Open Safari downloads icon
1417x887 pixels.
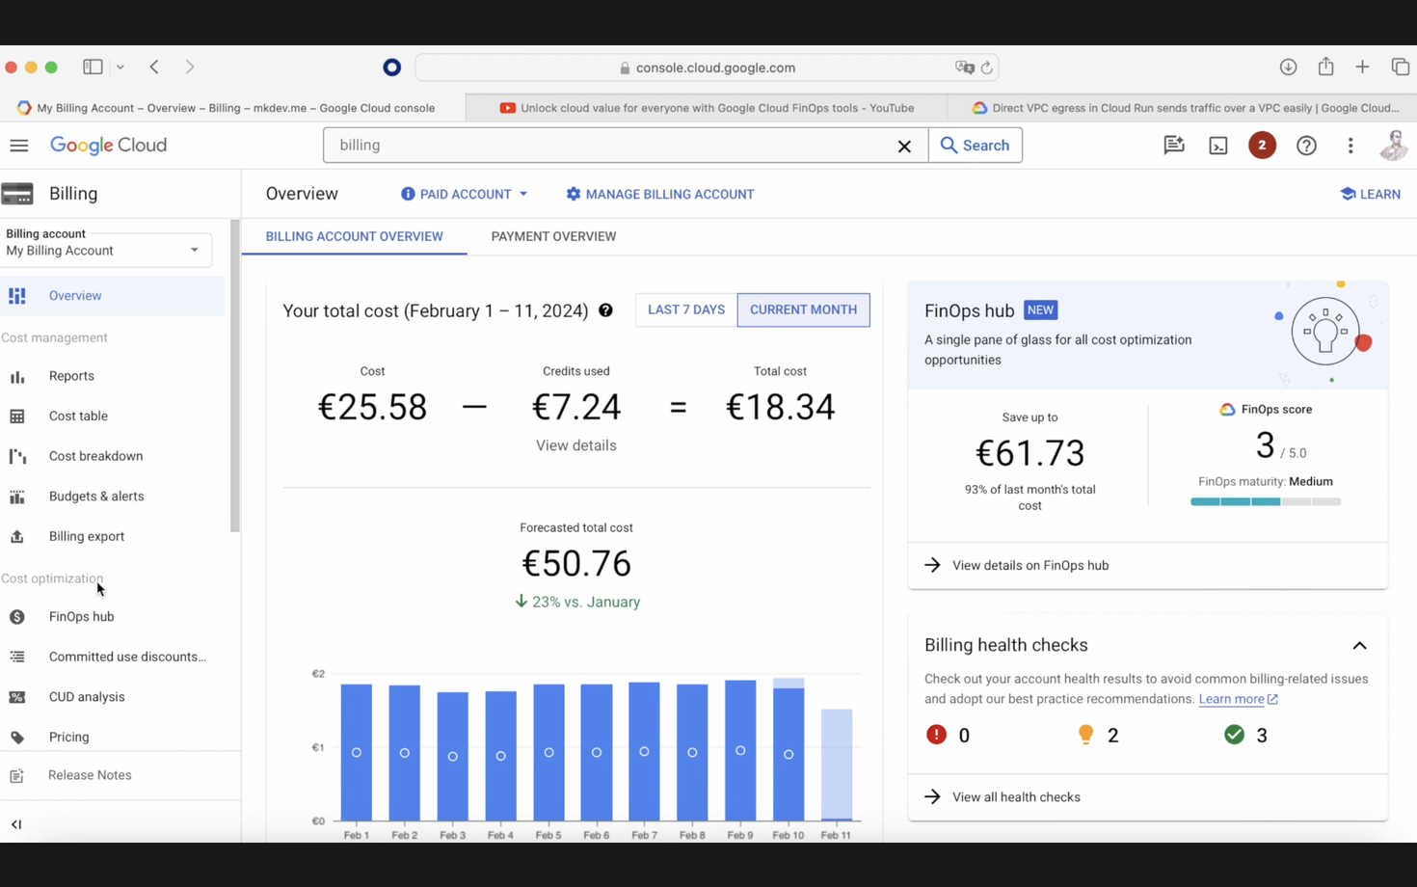point(1288,67)
